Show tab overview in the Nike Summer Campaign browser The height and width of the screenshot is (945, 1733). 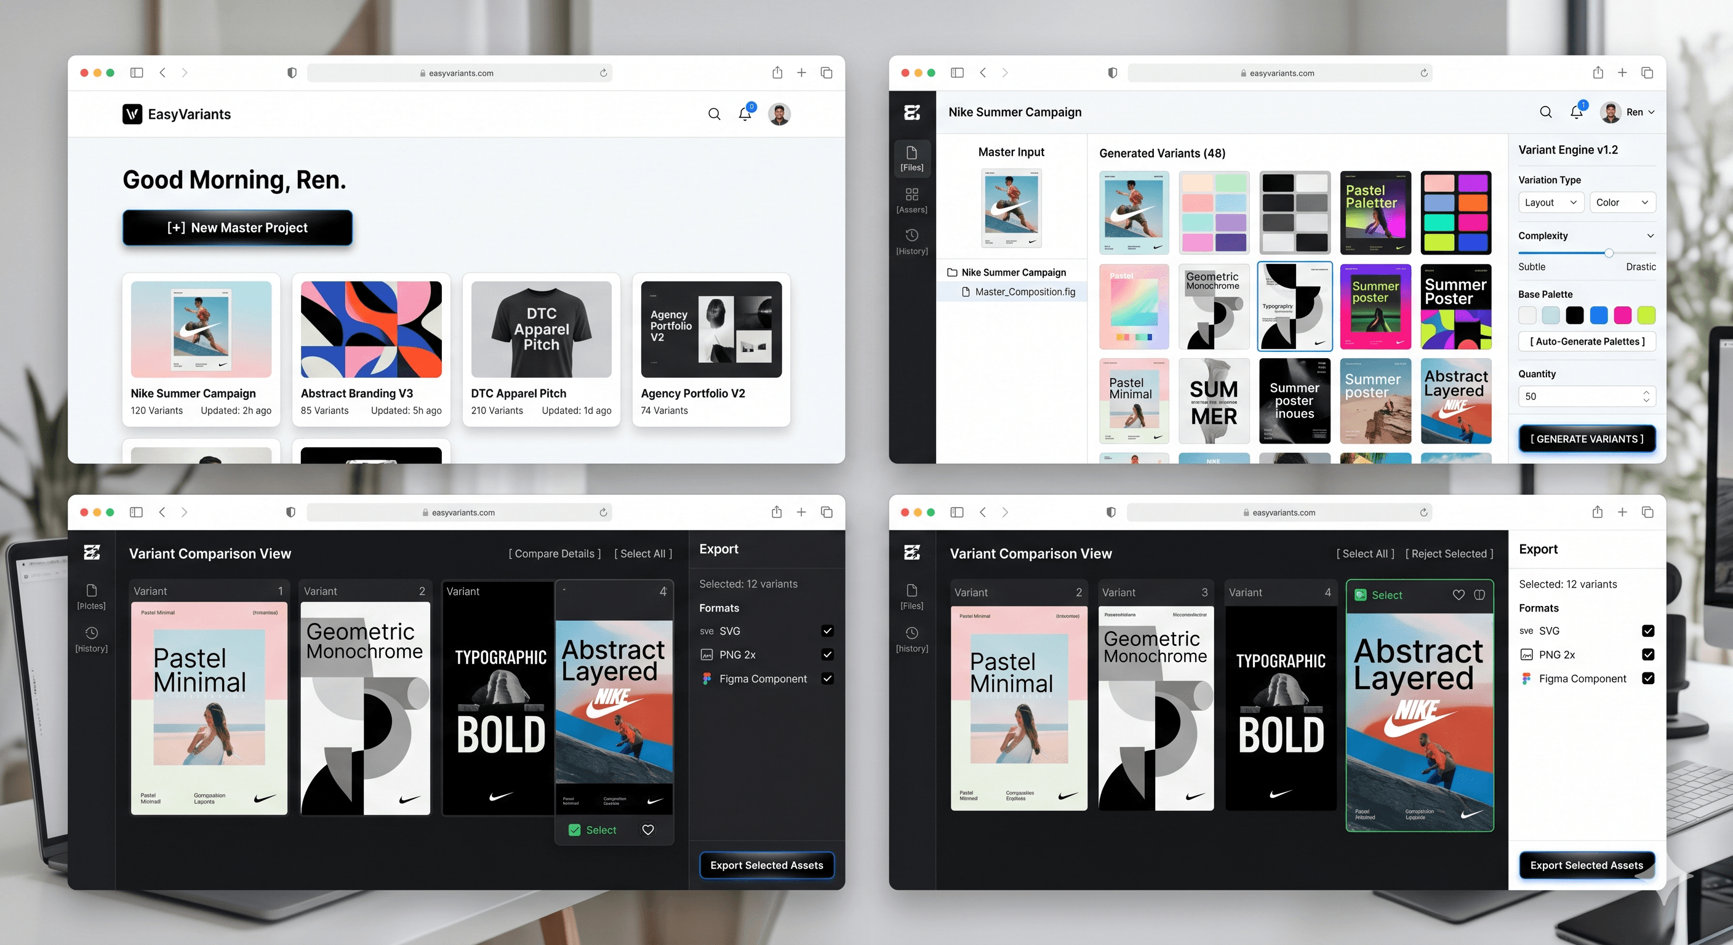coord(1647,73)
